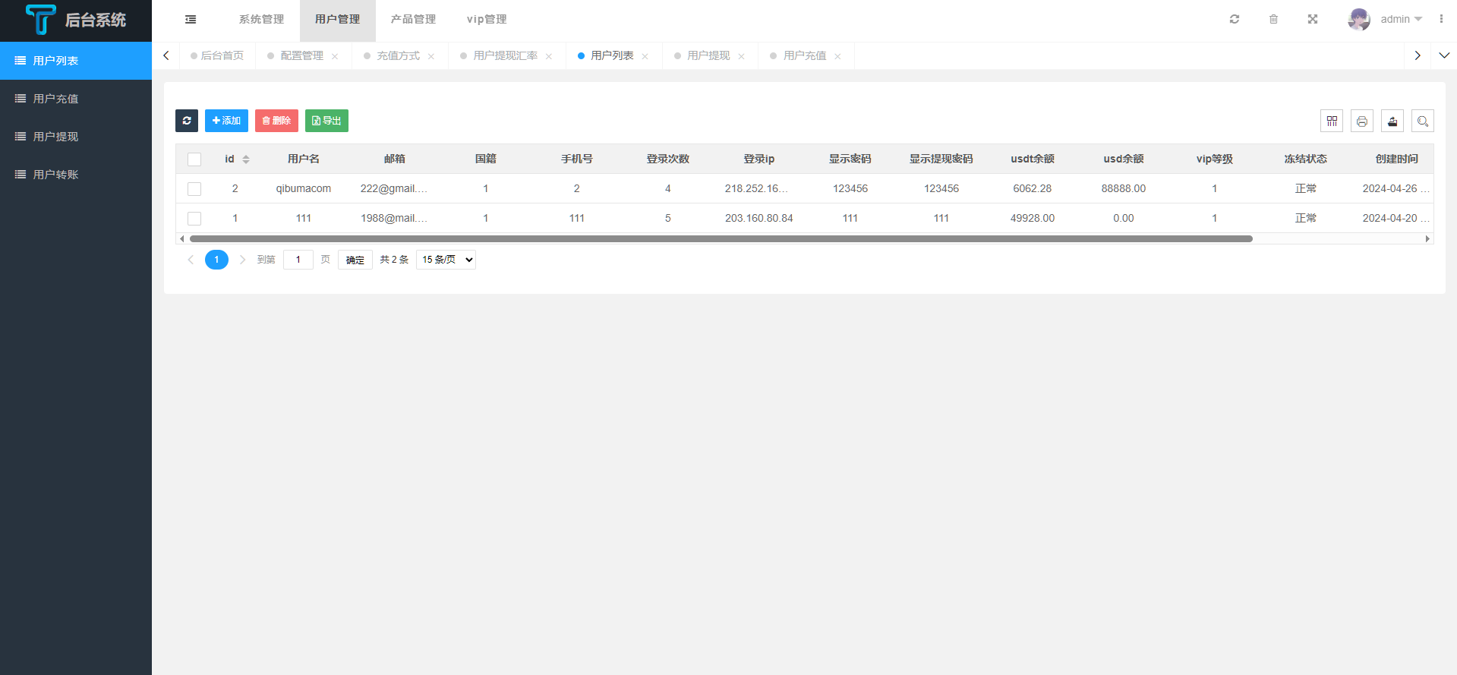Open the search magnifier icon
The width and height of the screenshot is (1457, 675).
[1423, 121]
